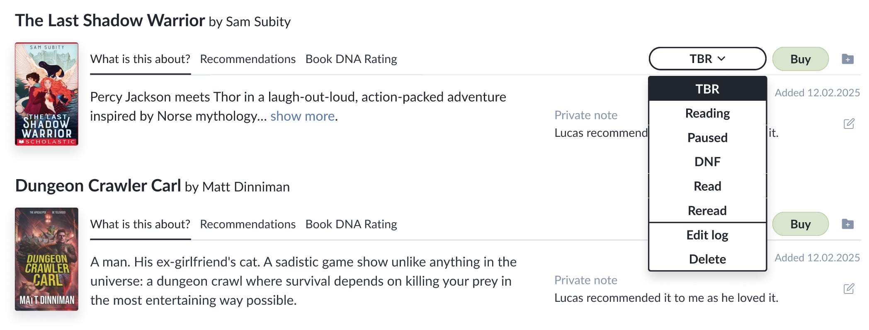Open Dungeon Crawler Carl book cover
The height and width of the screenshot is (330, 869).
tap(46, 259)
